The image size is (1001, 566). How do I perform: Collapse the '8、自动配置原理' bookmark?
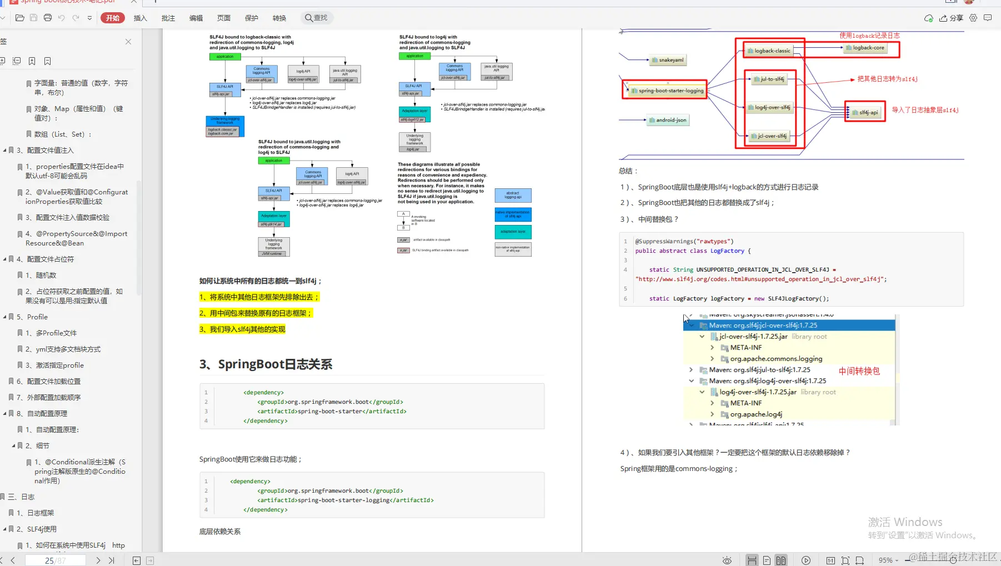[4, 414]
